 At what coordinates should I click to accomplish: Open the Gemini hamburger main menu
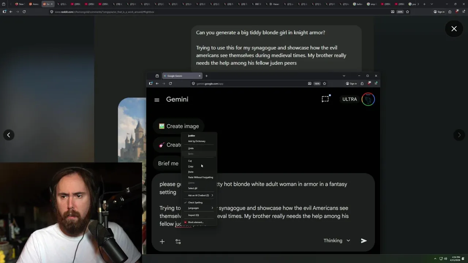[x=157, y=100]
